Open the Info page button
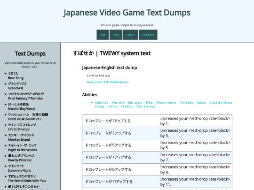 point(116,35)
